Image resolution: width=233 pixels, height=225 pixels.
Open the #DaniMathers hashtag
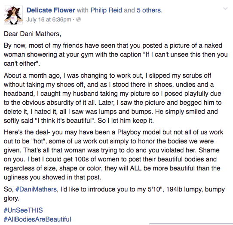pyautogui.click(x=36, y=189)
